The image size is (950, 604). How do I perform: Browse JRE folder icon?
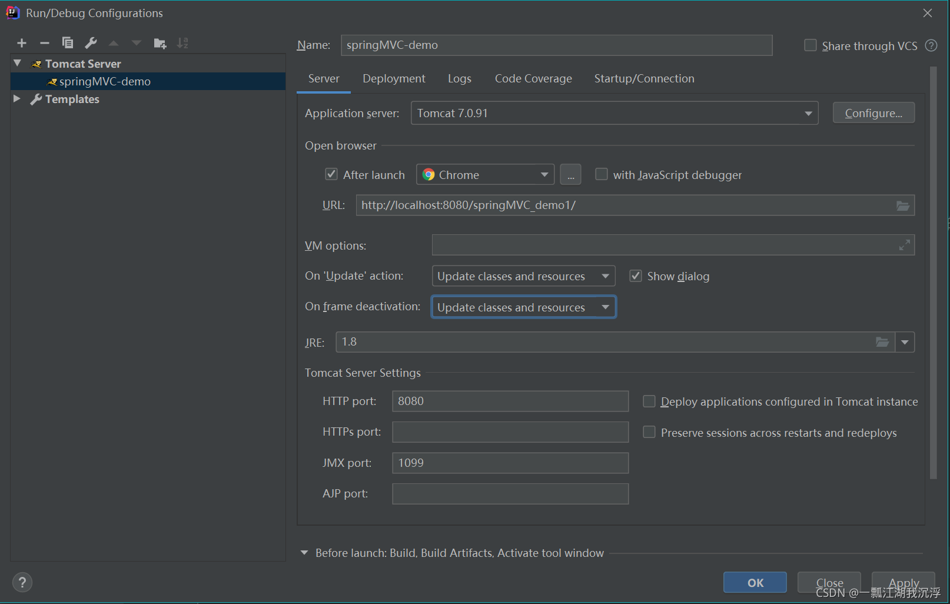click(x=882, y=342)
